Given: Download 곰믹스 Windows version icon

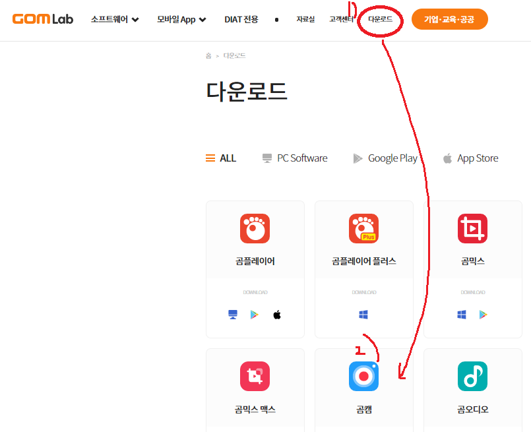Looking at the screenshot, I should point(462,315).
